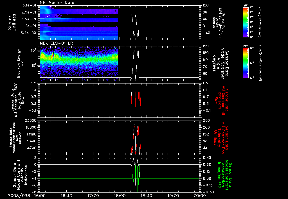Click the 'NF' label above the color bar
Viewport: 288px width, 199px height.
click(246, 6)
